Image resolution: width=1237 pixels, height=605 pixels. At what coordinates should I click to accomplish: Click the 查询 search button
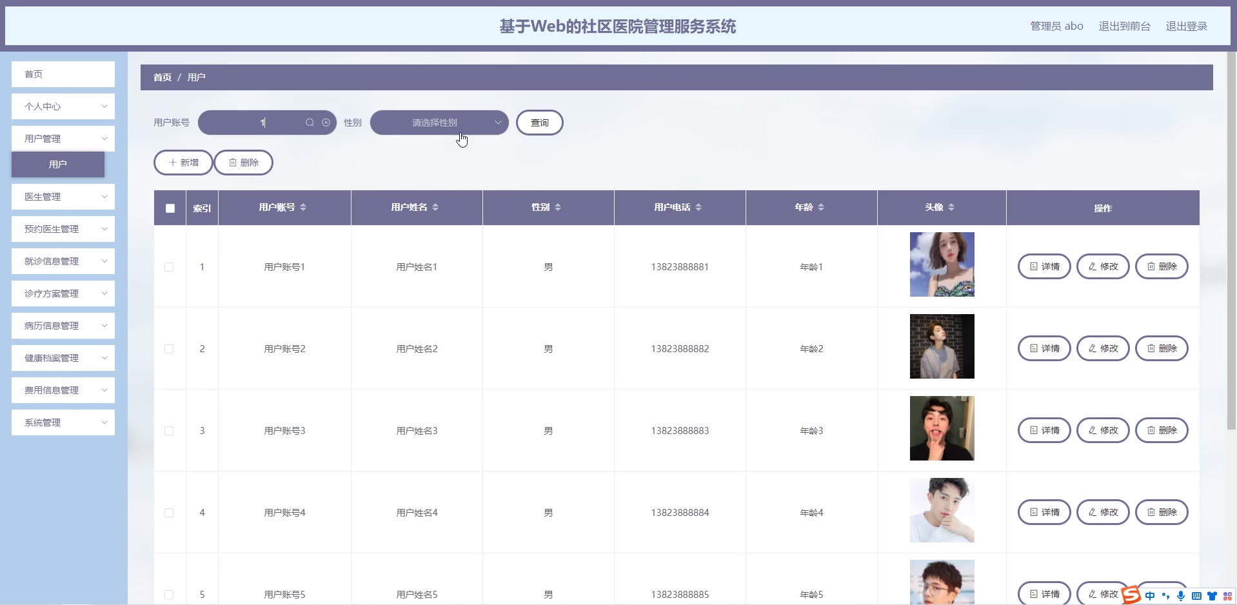tap(540, 123)
